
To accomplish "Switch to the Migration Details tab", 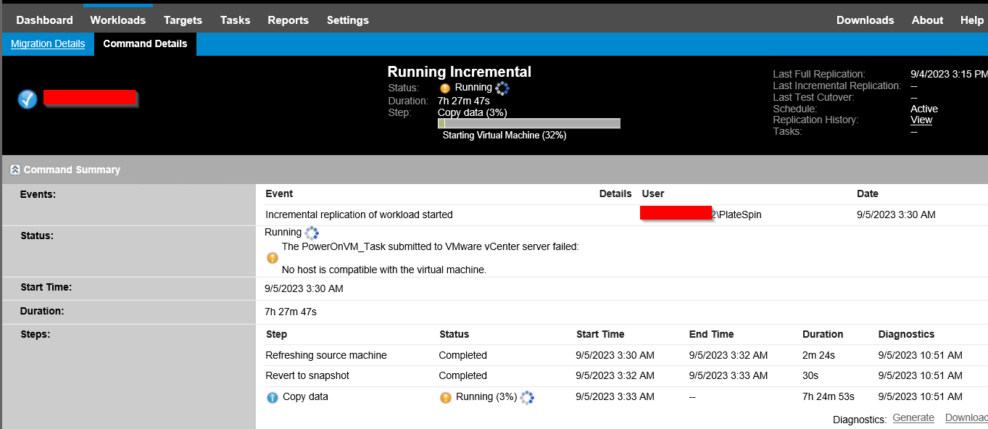I will (48, 43).
